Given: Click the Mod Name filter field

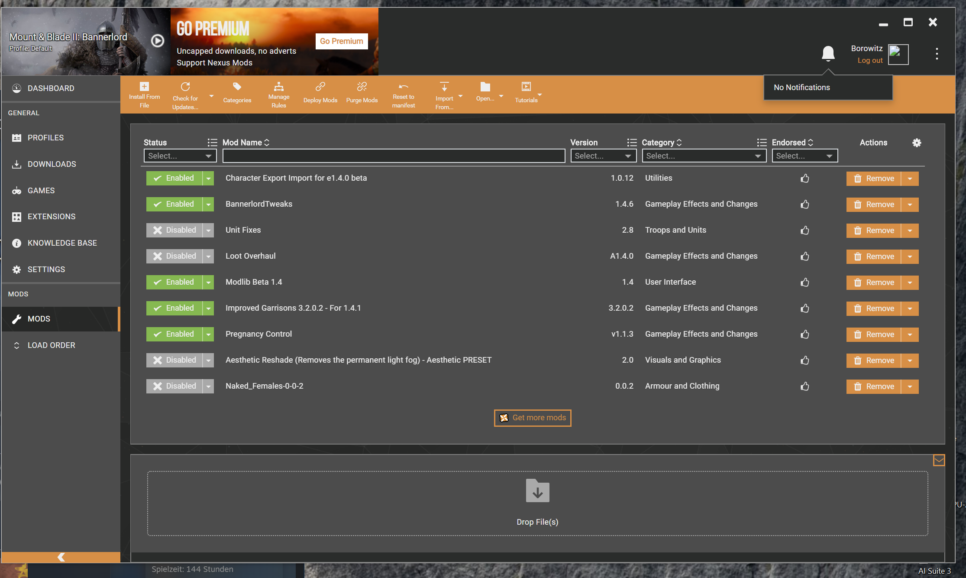Looking at the screenshot, I should [394, 156].
